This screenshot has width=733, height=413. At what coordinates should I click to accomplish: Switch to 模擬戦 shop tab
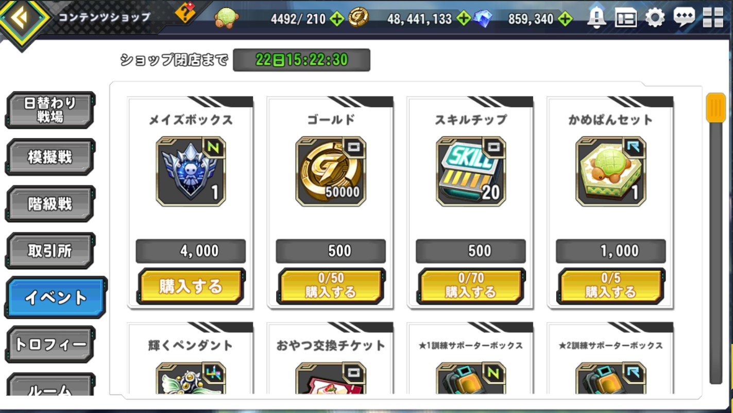point(50,157)
